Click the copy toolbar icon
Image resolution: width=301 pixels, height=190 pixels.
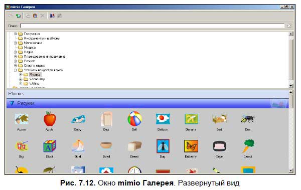click(x=28, y=16)
